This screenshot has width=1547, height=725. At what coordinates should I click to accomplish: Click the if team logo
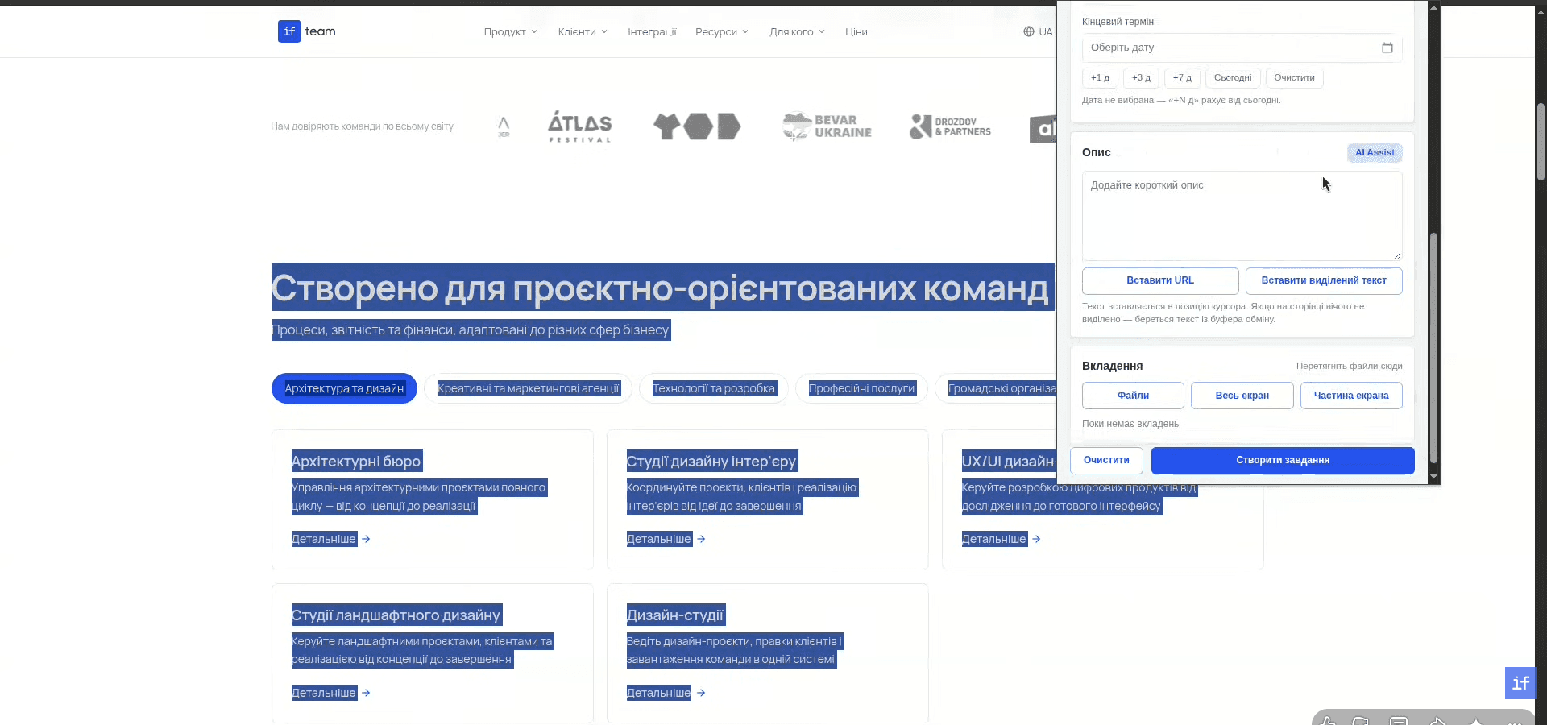pos(307,31)
